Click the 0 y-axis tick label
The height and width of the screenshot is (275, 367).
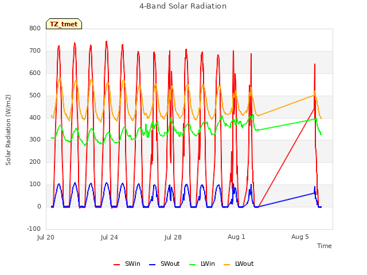(x=39, y=206)
